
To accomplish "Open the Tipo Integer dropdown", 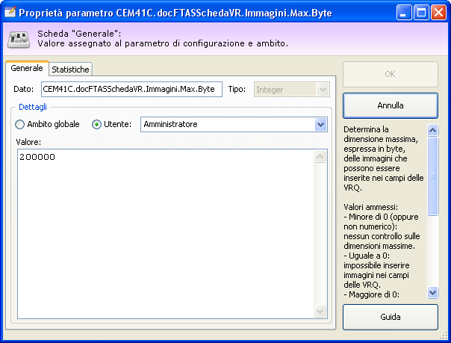I will click(322, 89).
